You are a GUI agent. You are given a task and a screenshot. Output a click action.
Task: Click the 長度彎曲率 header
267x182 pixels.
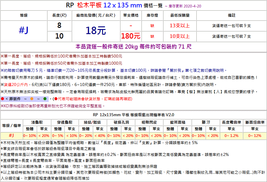pos(231,122)
